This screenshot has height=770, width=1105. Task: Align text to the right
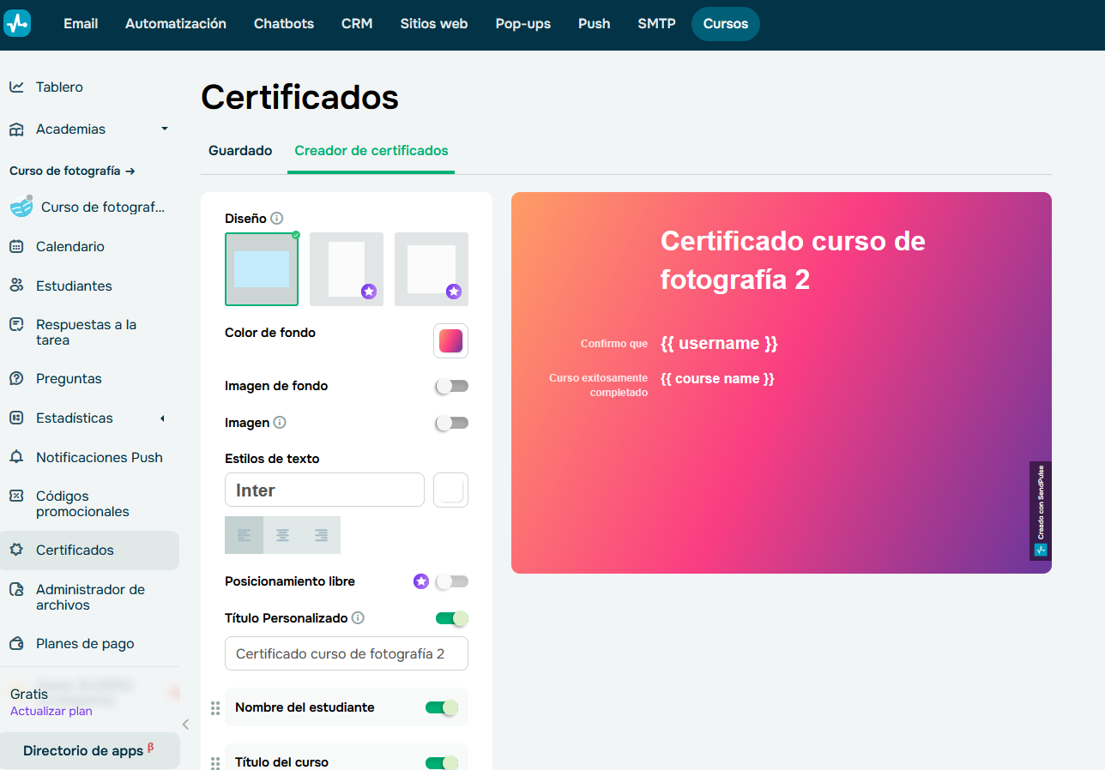[321, 535]
